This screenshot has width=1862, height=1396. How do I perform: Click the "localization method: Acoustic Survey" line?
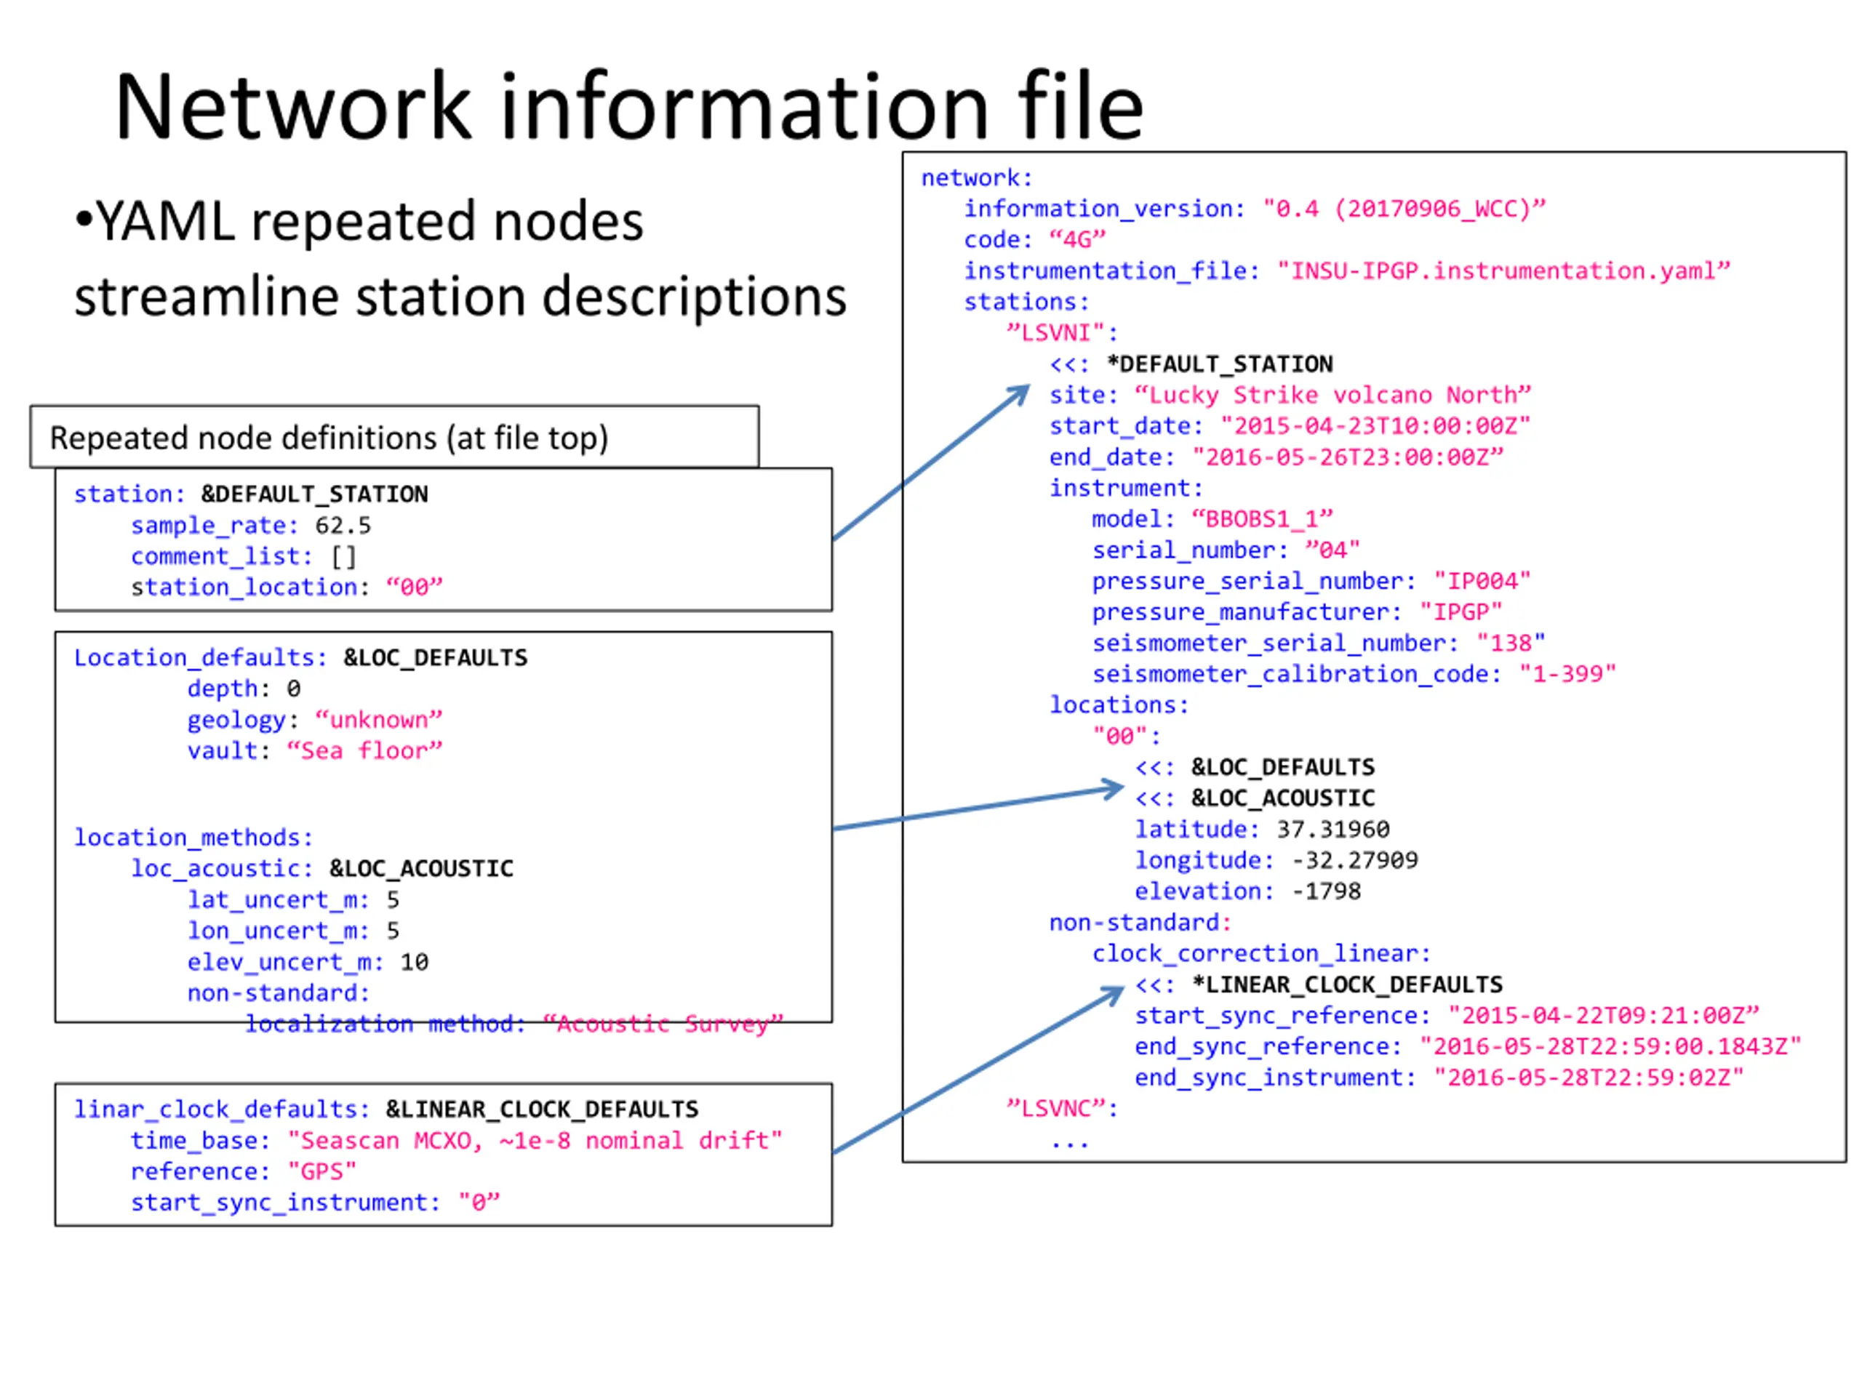coord(514,1024)
